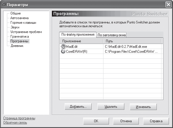The height and width of the screenshot is (128, 173).
Task: Open the Грамматика section
Action: 20,36
